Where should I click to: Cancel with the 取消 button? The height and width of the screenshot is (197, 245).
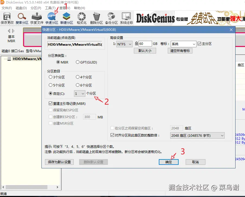tap(195, 162)
